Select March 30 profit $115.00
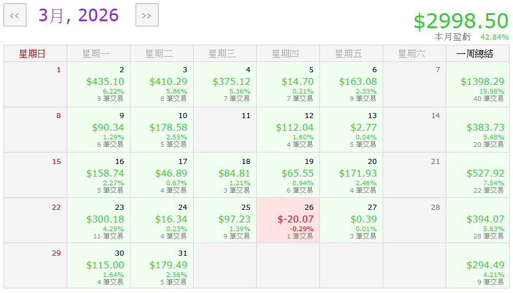513x293 pixels. (105, 265)
